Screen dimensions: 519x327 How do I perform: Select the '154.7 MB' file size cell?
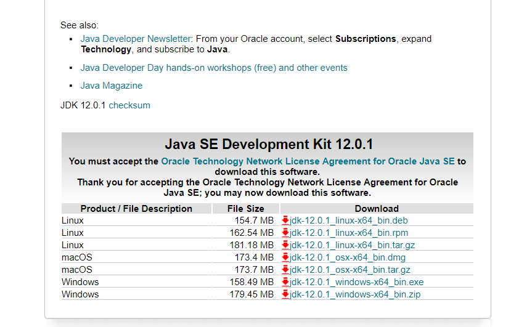254,220
